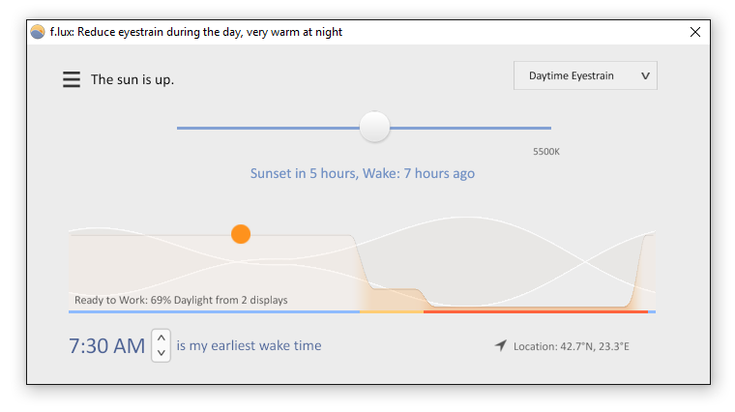
Task: Close the f.lux window
Action: click(x=695, y=32)
